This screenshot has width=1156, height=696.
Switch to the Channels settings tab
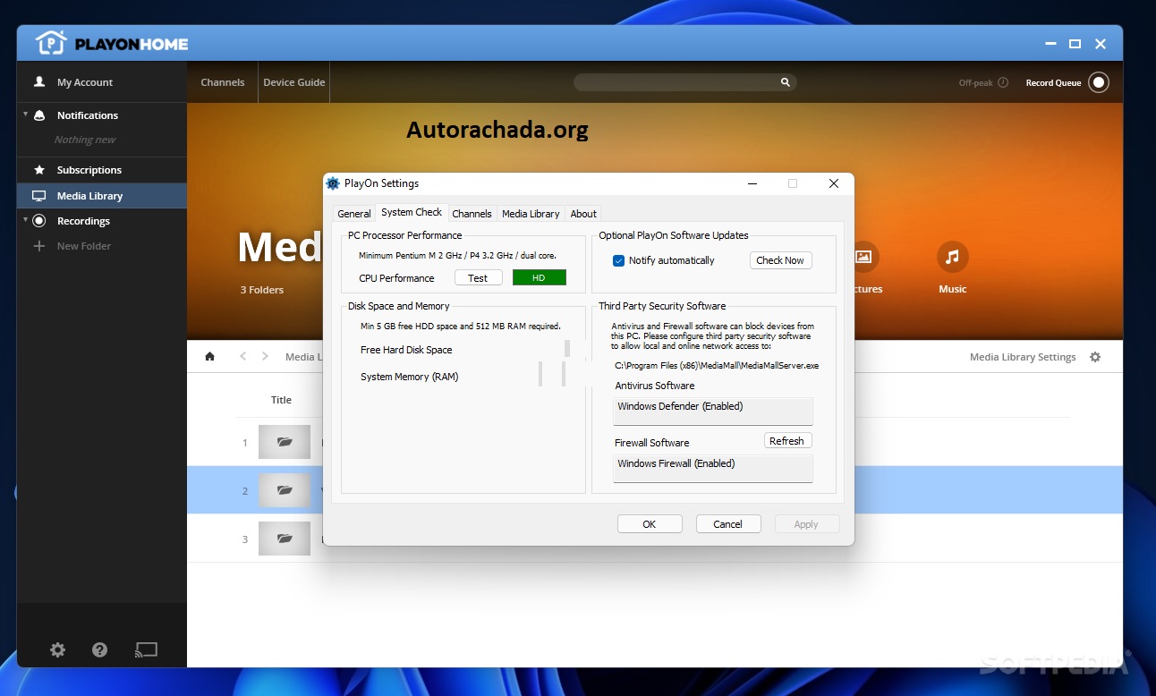click(472, 214)
